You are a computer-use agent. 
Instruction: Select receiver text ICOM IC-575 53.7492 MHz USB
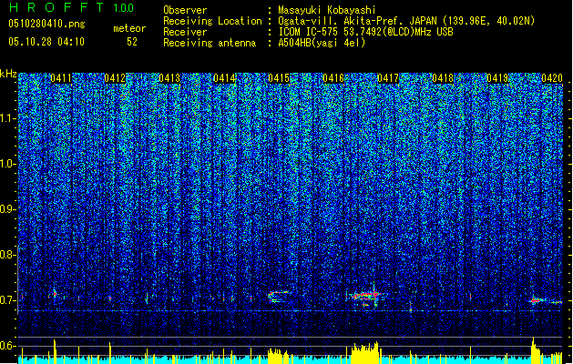(365, 32)
